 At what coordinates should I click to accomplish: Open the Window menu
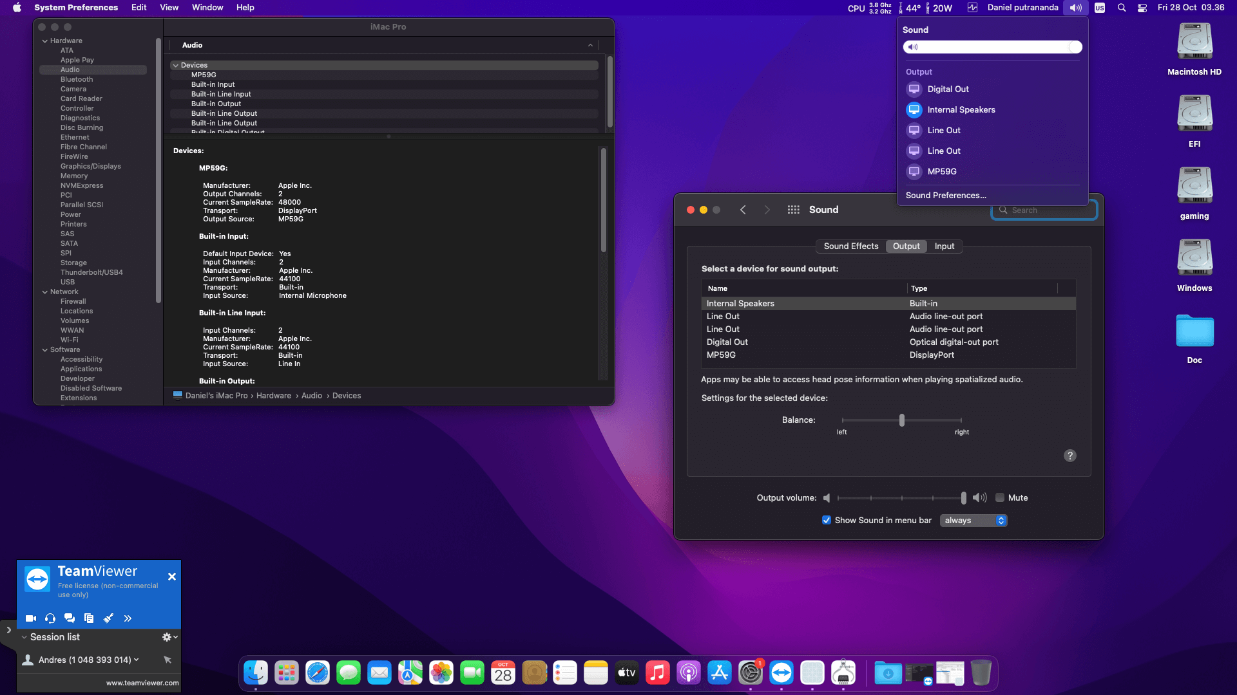click(x=207, y=8)
